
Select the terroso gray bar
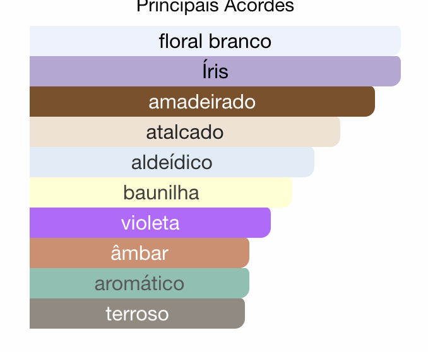[x=137, y=314]
